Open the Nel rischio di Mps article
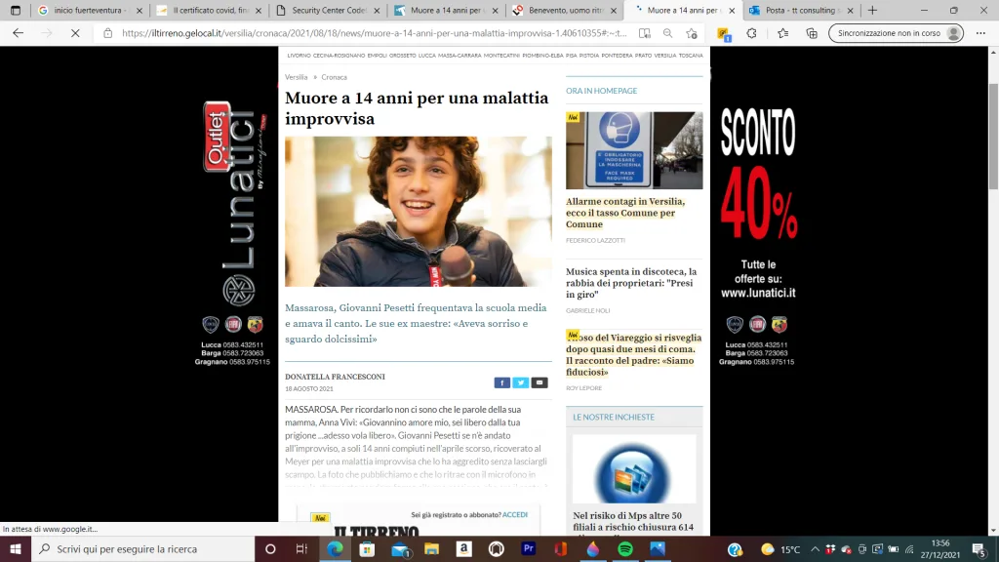This screenshot has width=999, height=562. 632,521
